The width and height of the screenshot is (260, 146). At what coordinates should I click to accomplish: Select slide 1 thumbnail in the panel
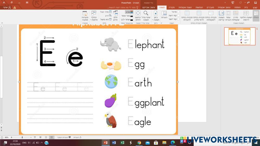click(x=239, y=37)
